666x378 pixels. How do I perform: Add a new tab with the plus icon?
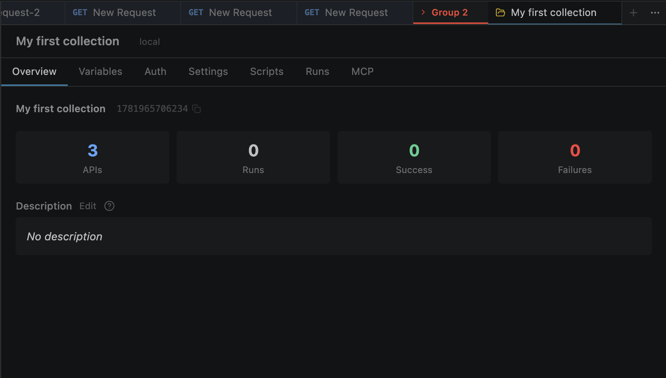point(633,13)
